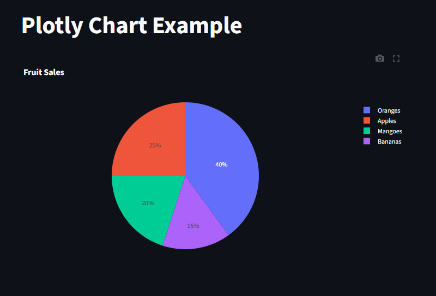Click the Fruit Sales chart title
436x296 pixels.
pos(44,72)
